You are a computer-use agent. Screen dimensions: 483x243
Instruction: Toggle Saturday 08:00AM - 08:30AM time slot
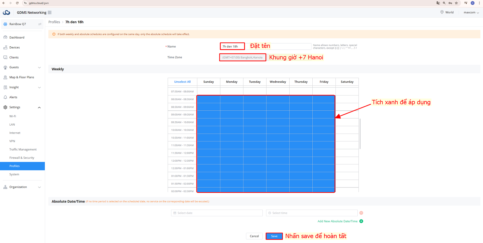coord(347,99)
